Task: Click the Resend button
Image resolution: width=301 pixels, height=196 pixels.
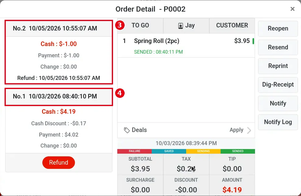Action: [278, 47]
